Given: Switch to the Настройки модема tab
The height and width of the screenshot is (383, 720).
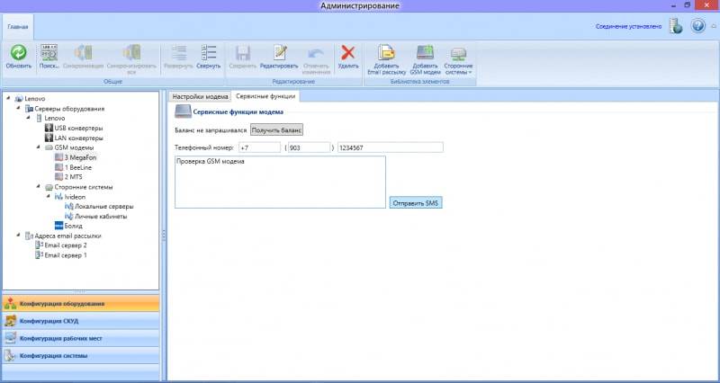Looking at the screenshot, I should pyautogui.click(x=199, y=96).
